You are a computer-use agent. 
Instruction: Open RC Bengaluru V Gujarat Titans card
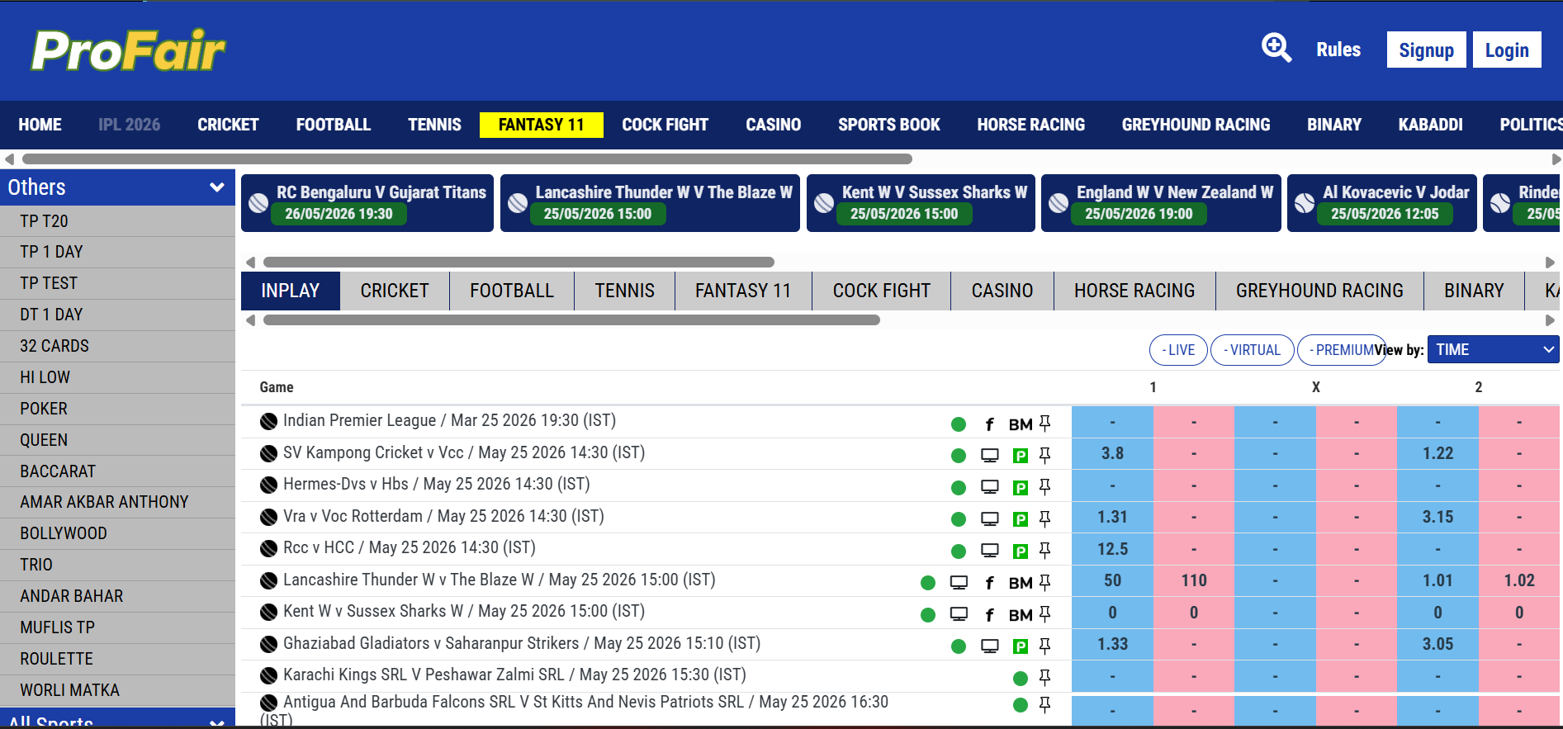(367, 203)
